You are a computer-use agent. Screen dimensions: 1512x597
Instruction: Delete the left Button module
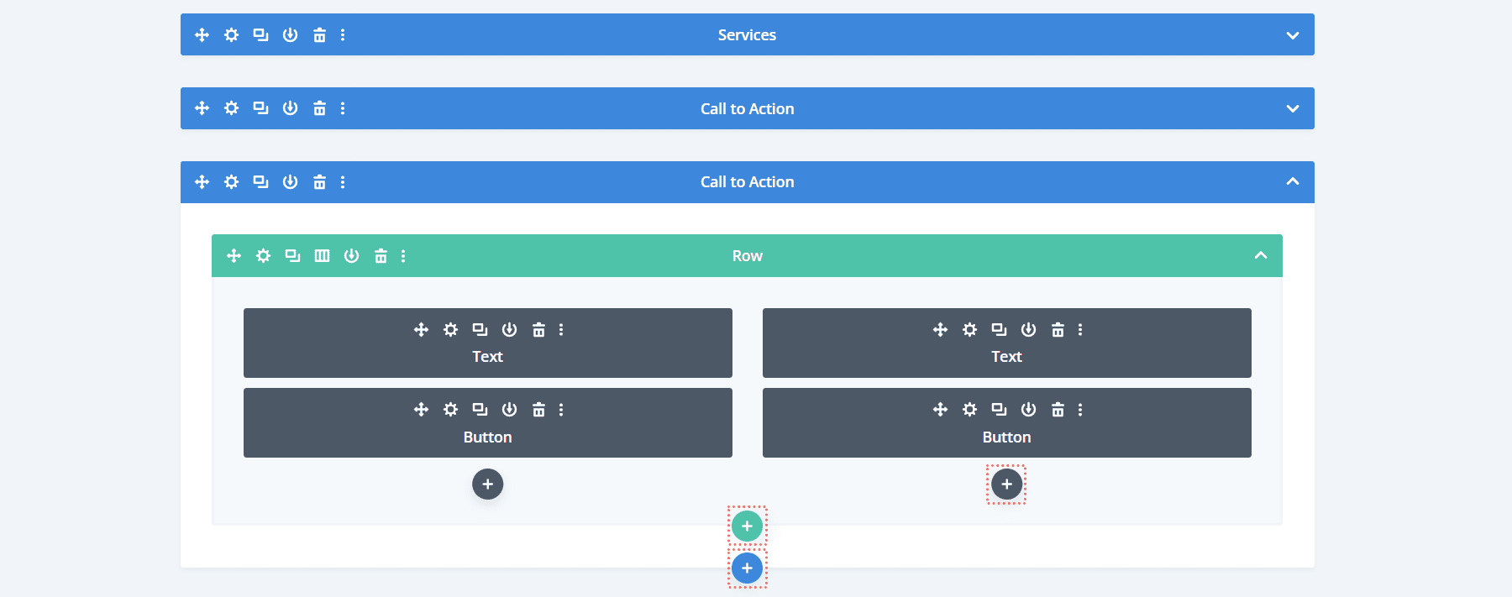[538, 410]
